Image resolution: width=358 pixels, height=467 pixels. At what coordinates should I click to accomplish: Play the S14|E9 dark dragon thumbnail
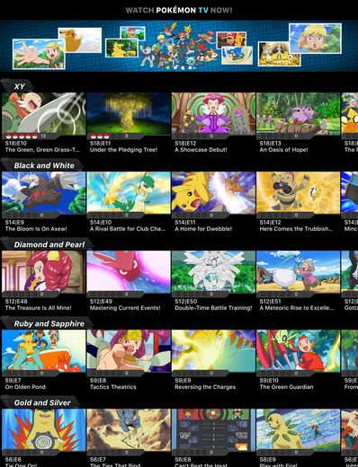point(44,192)
